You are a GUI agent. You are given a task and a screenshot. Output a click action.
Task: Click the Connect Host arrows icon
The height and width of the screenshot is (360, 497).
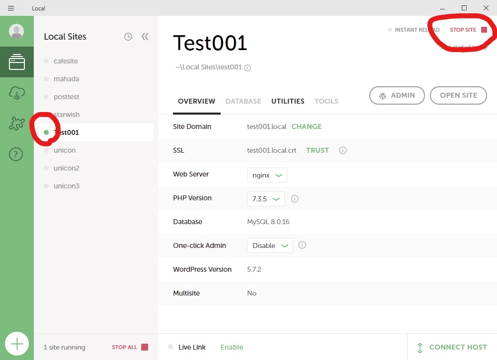[419, 347]
